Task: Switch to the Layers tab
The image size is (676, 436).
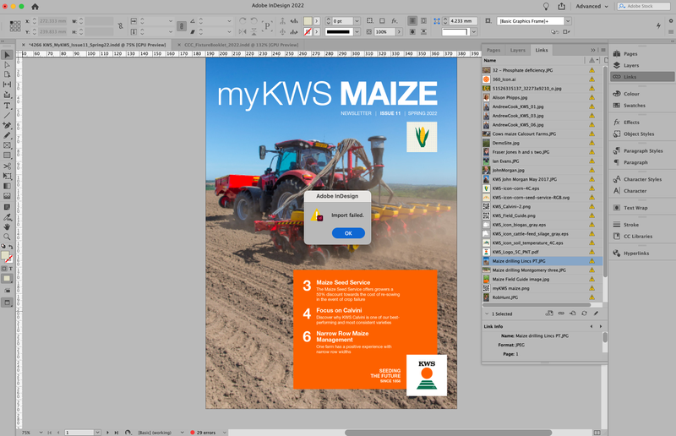Action: click(517, 51)
